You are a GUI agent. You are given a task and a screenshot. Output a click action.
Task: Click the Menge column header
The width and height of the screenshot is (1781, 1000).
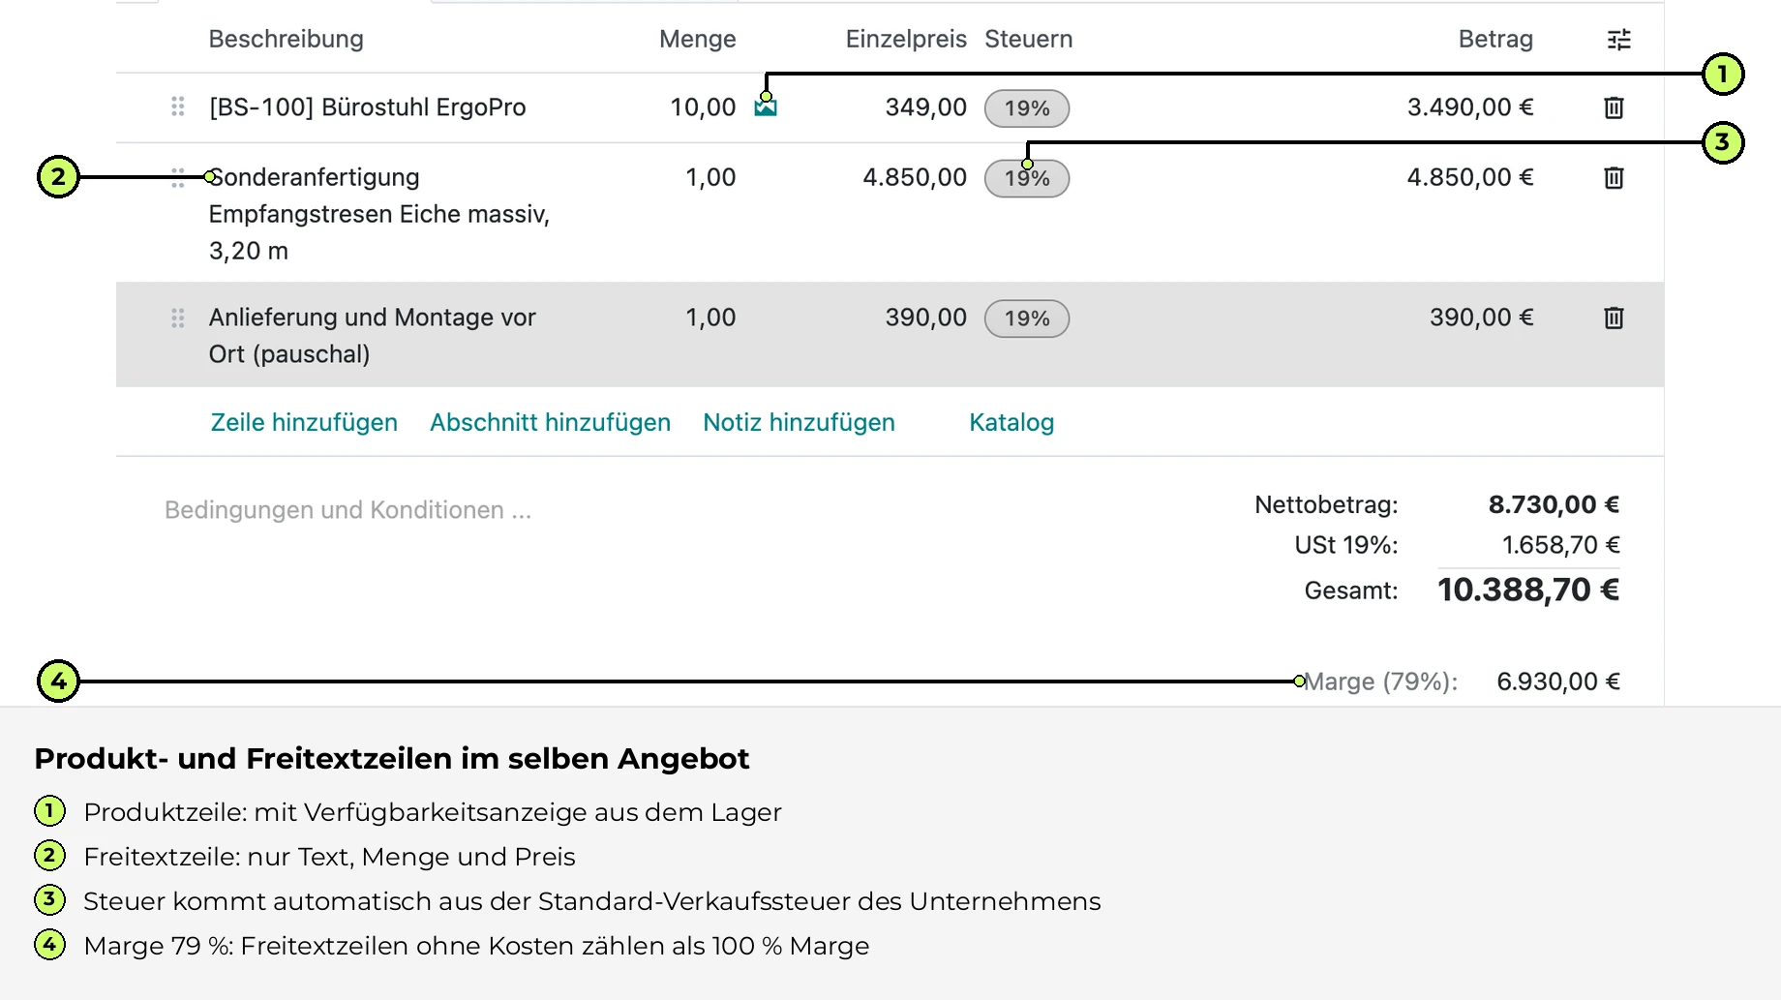point(698,39)
